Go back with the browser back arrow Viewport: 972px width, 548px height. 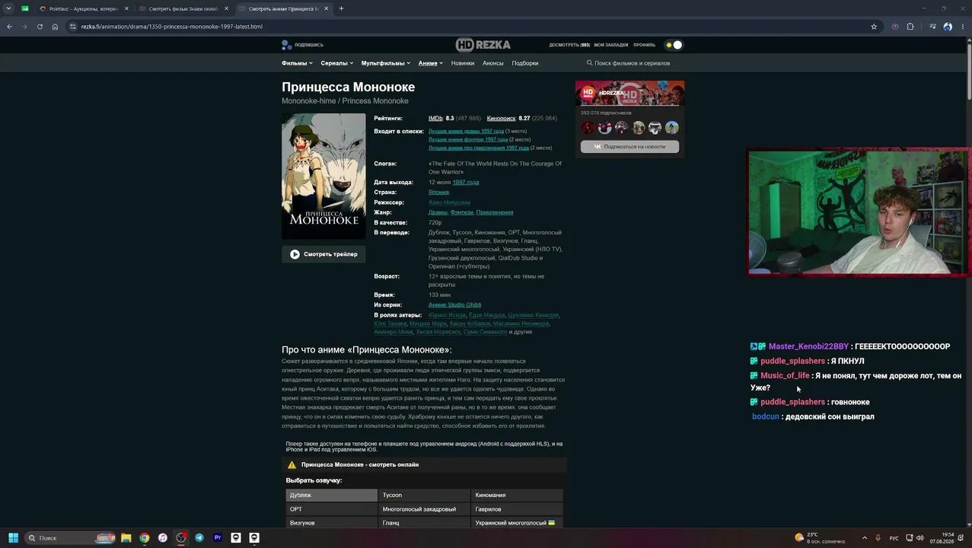click(x=9, y=27)
